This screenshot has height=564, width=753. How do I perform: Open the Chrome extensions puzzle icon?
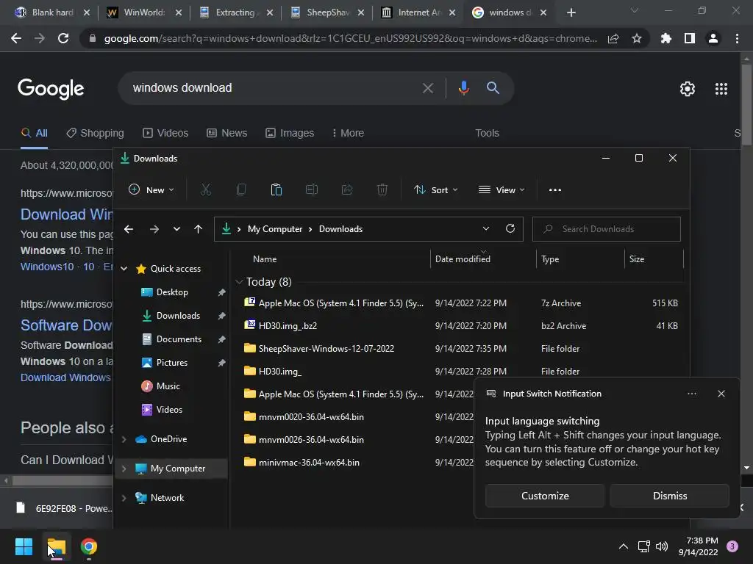tap(666, 38)
